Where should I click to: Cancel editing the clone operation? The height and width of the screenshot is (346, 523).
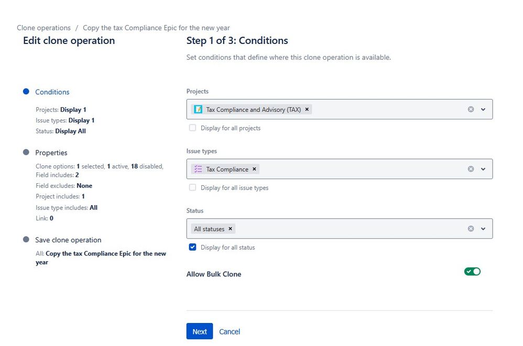[230, 331]
